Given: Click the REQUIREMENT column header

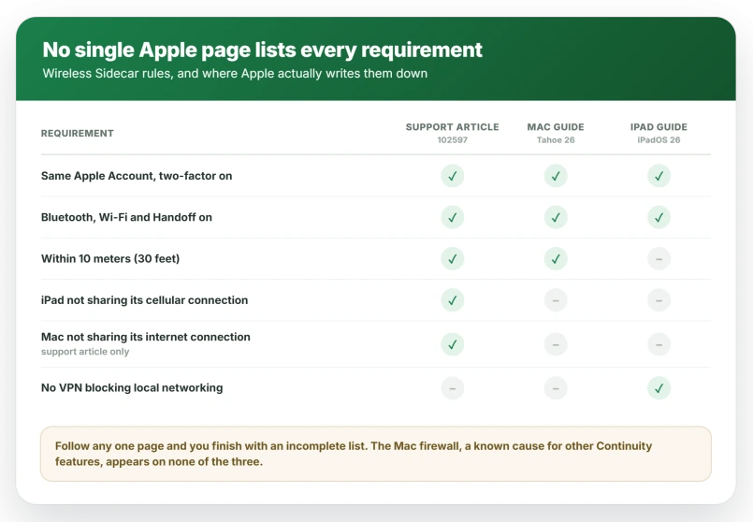Looking at the screenshot, I should [78, 133].
